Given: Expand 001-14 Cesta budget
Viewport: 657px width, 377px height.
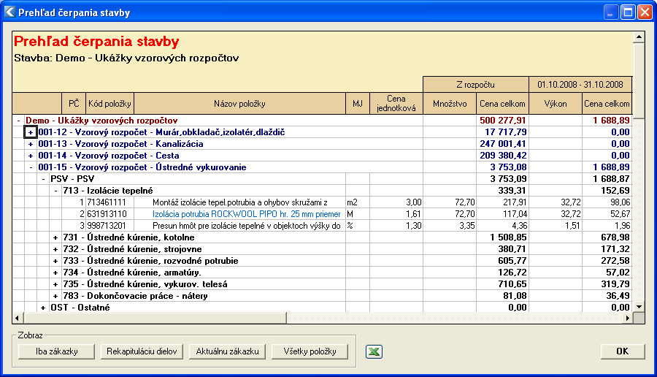Looking at the screenshot, I should click(31, 156).
